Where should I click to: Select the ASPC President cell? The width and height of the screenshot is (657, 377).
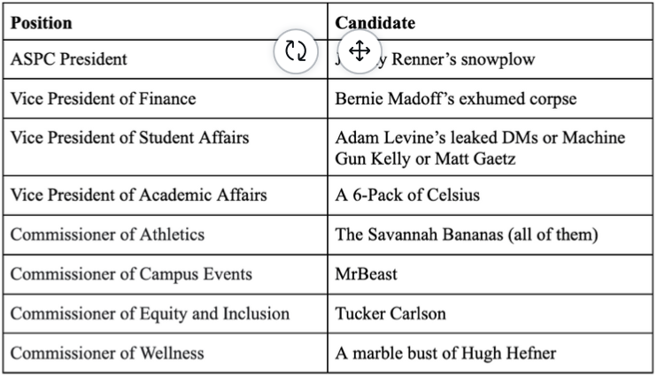(69, 59)
